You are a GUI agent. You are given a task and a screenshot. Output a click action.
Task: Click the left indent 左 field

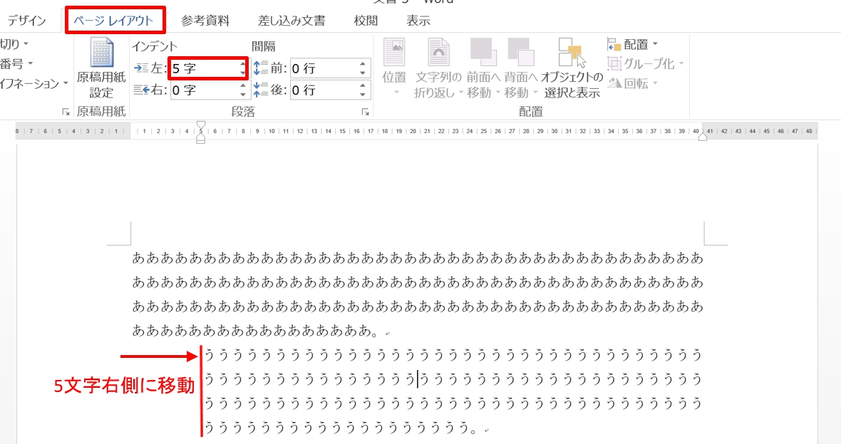204,68
